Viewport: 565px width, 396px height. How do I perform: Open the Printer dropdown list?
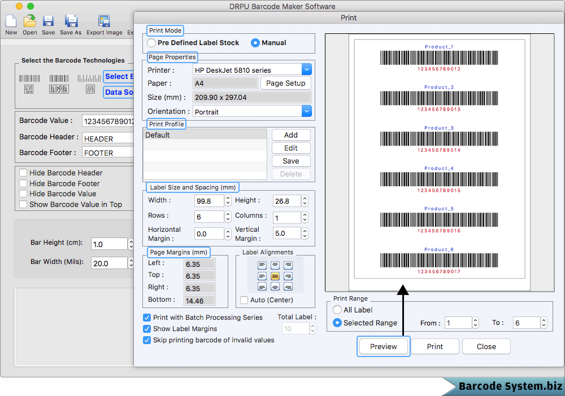[307, 69]
